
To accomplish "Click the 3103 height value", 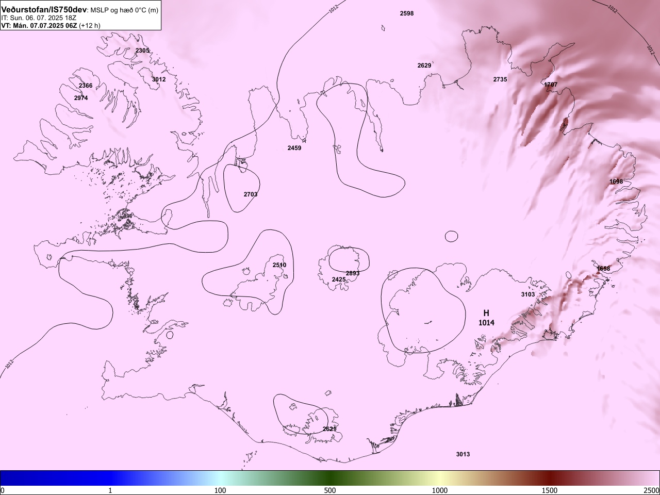I will coord(528,294).
